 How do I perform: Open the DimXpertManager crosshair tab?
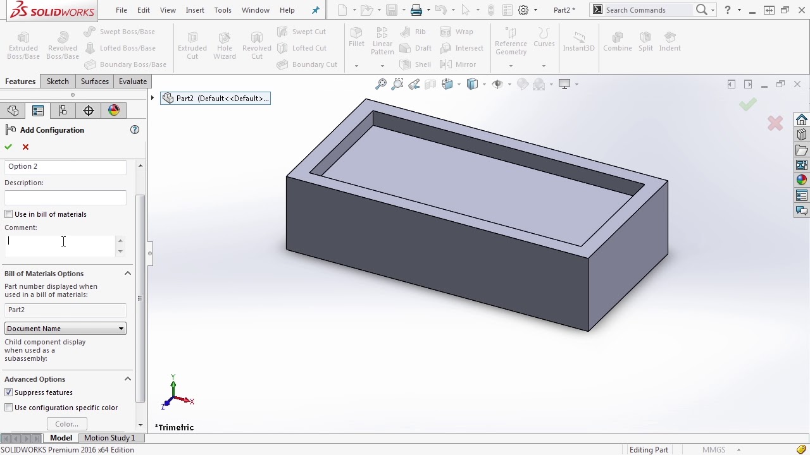pyautogui.click(x=89, y=111)
